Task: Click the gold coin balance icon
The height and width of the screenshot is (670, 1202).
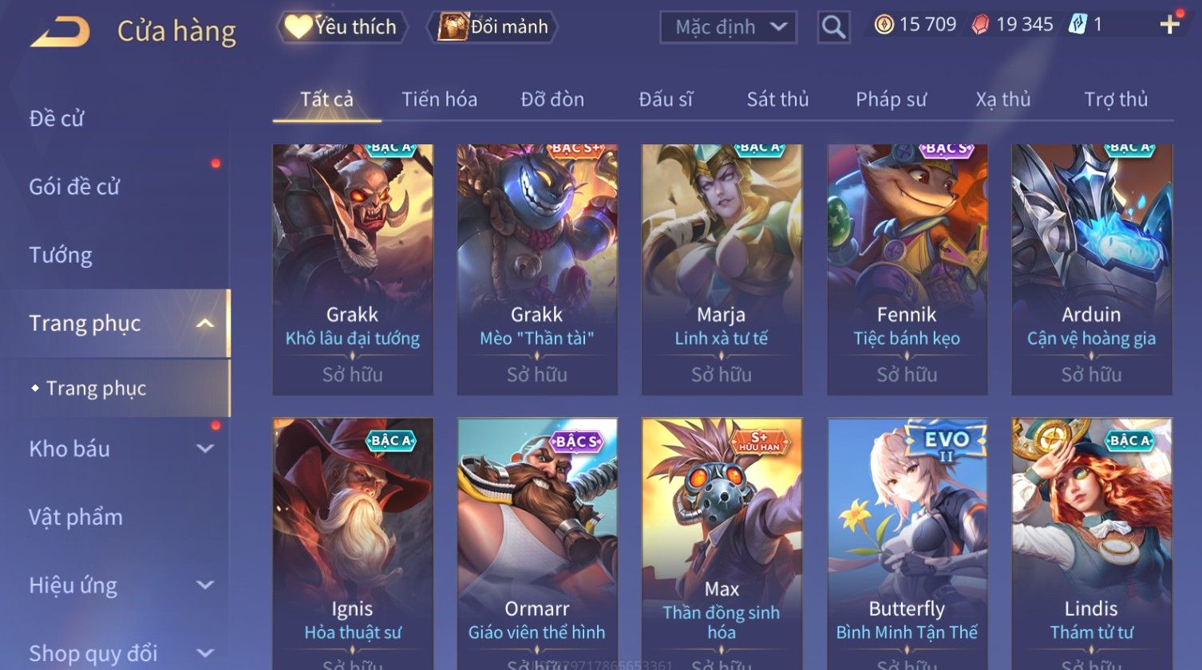Action: [884, 26]
